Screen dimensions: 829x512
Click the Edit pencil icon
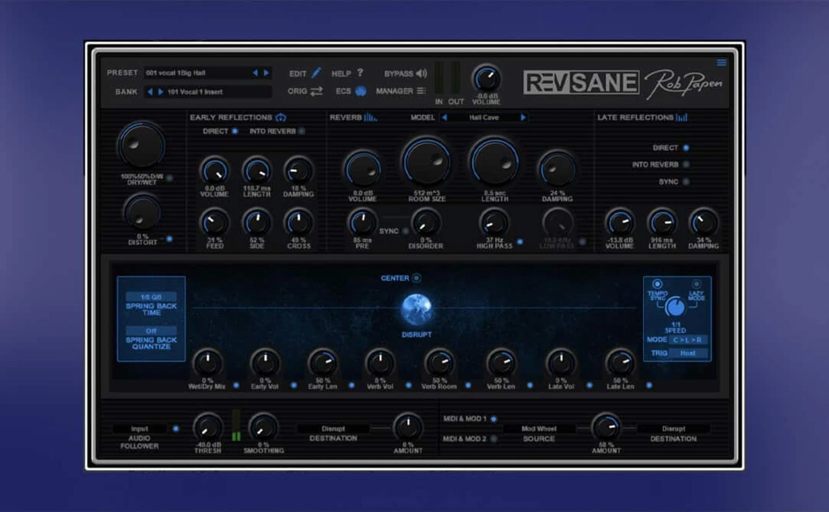(x=316, y=73)
